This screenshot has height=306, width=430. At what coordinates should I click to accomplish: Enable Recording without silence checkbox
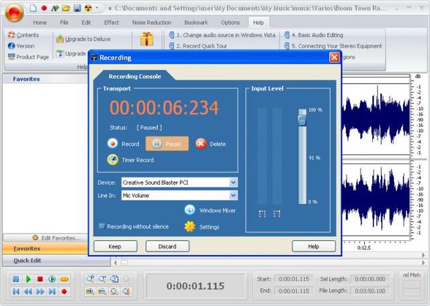[x=101, y=226]
